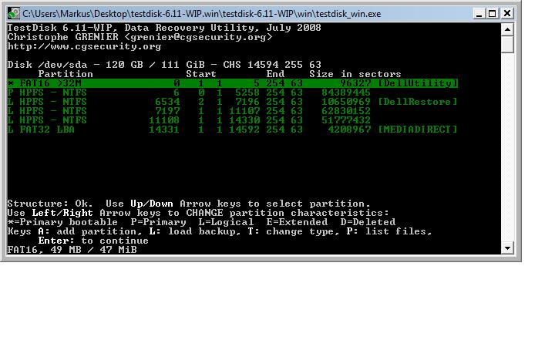
Task: Click the Disk /dev/sda - 120 GB line
Action: coord(164,65)
